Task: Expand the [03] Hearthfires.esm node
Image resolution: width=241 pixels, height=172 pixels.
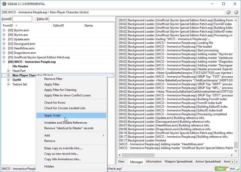Action: tap(4, 48)
